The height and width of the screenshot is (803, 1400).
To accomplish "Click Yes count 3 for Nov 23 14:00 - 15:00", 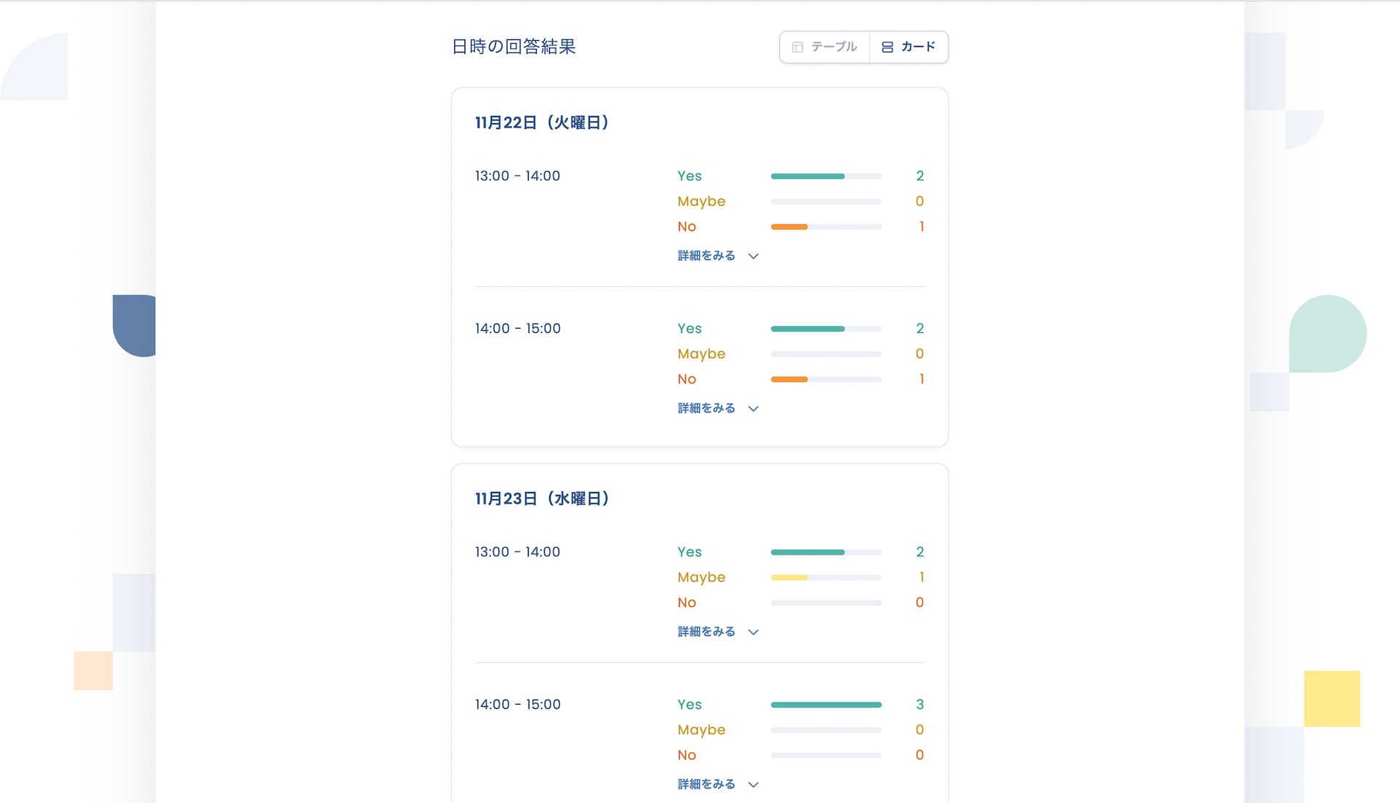I will click(x=920, y=704).
